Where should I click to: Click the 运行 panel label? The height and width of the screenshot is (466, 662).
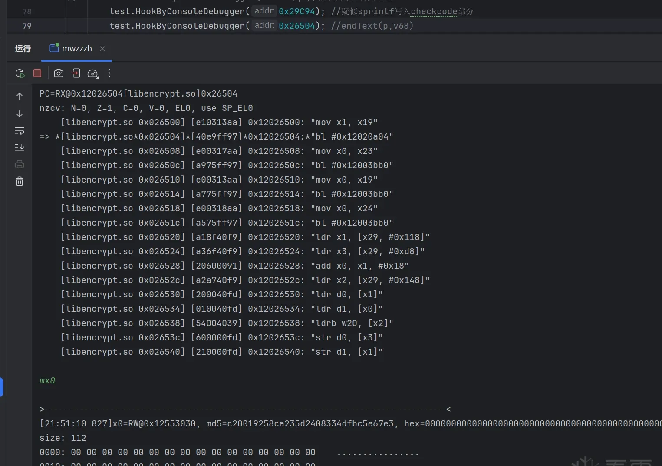coord(23,49)
